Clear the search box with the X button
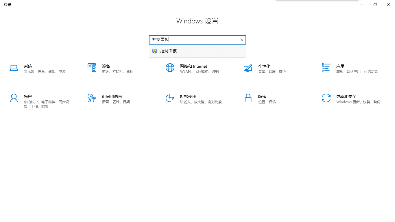395x222 pixels. (x=242, y=40)
